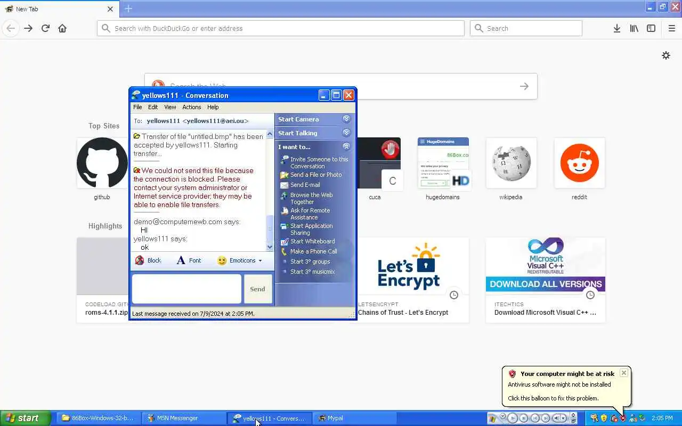
Task: Select Ask for Remote Assistance
Action: coord(305,214)
